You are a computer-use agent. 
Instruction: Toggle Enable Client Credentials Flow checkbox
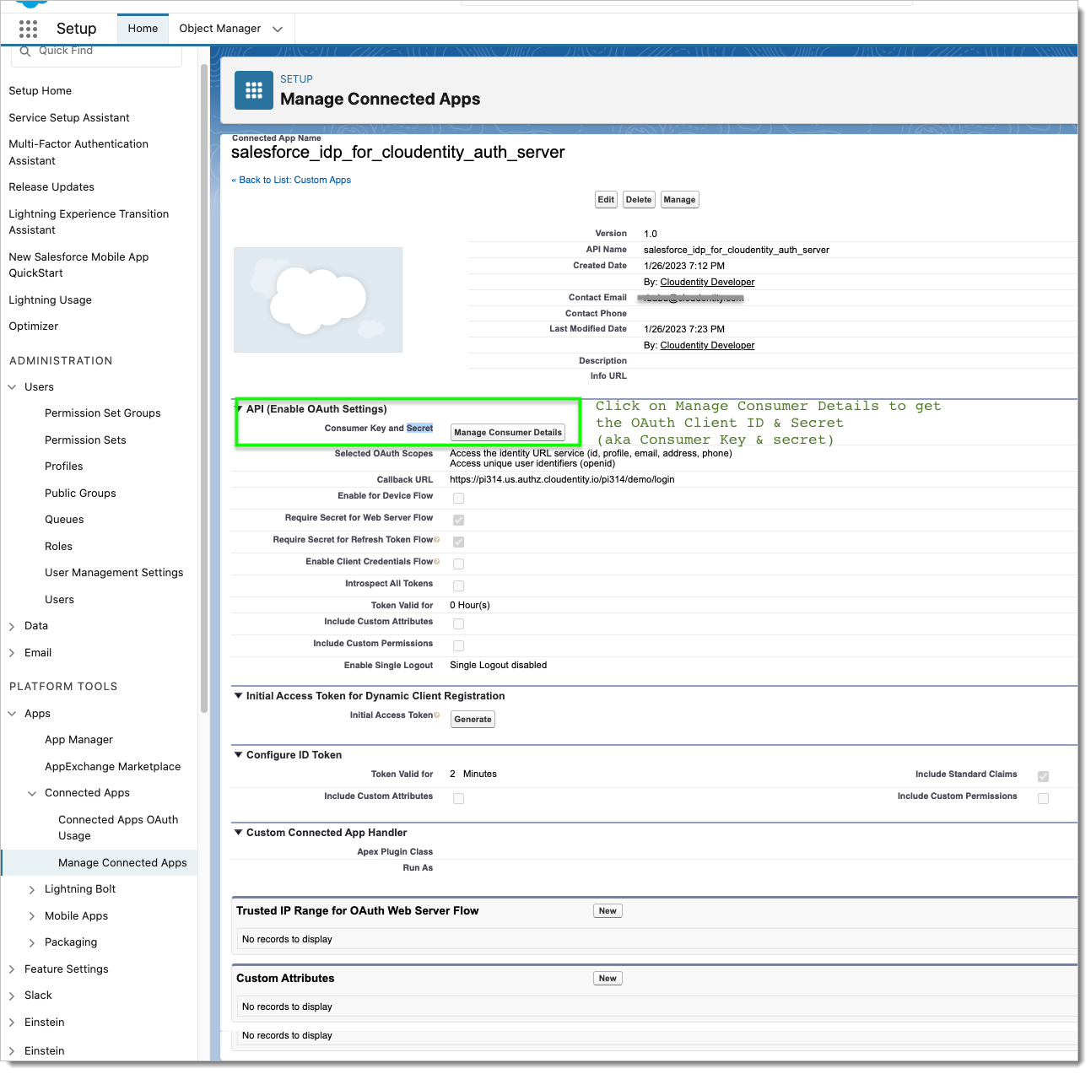458,564
